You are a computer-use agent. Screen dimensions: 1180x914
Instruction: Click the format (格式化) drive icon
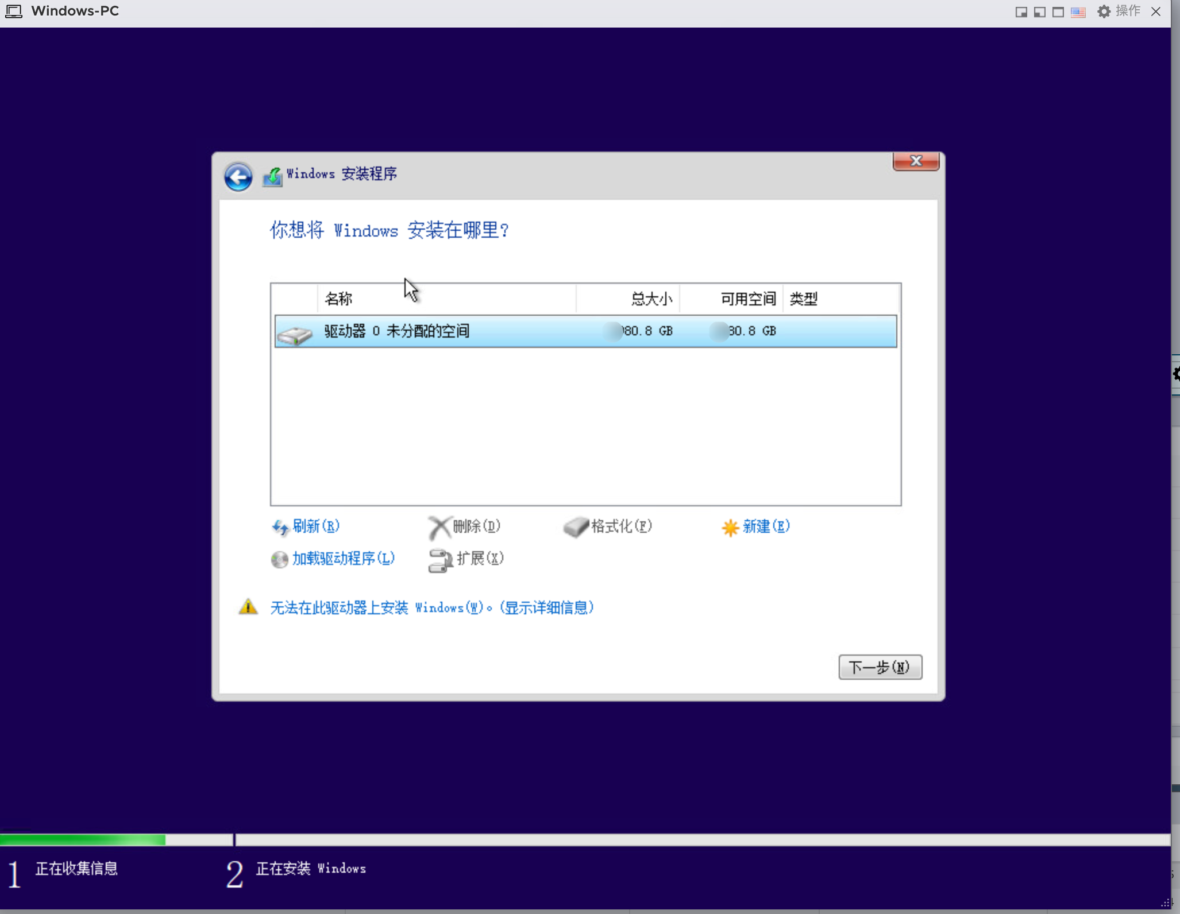(576, 527)
